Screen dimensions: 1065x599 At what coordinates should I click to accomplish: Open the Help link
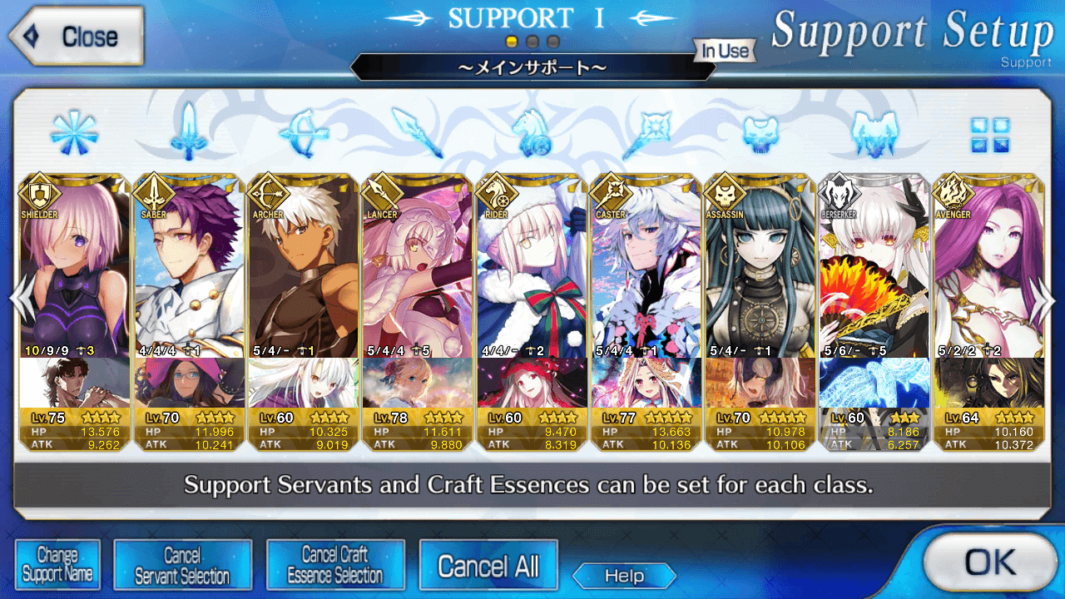coord(624,576)
